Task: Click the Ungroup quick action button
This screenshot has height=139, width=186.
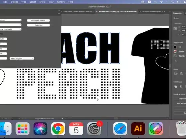Action: [x=180, y=99]
